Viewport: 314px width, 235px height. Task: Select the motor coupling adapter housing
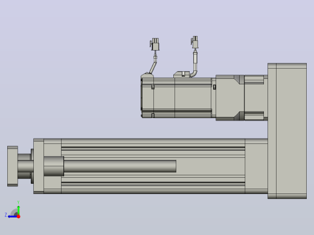pyautogui.click(x=242, y=98)
